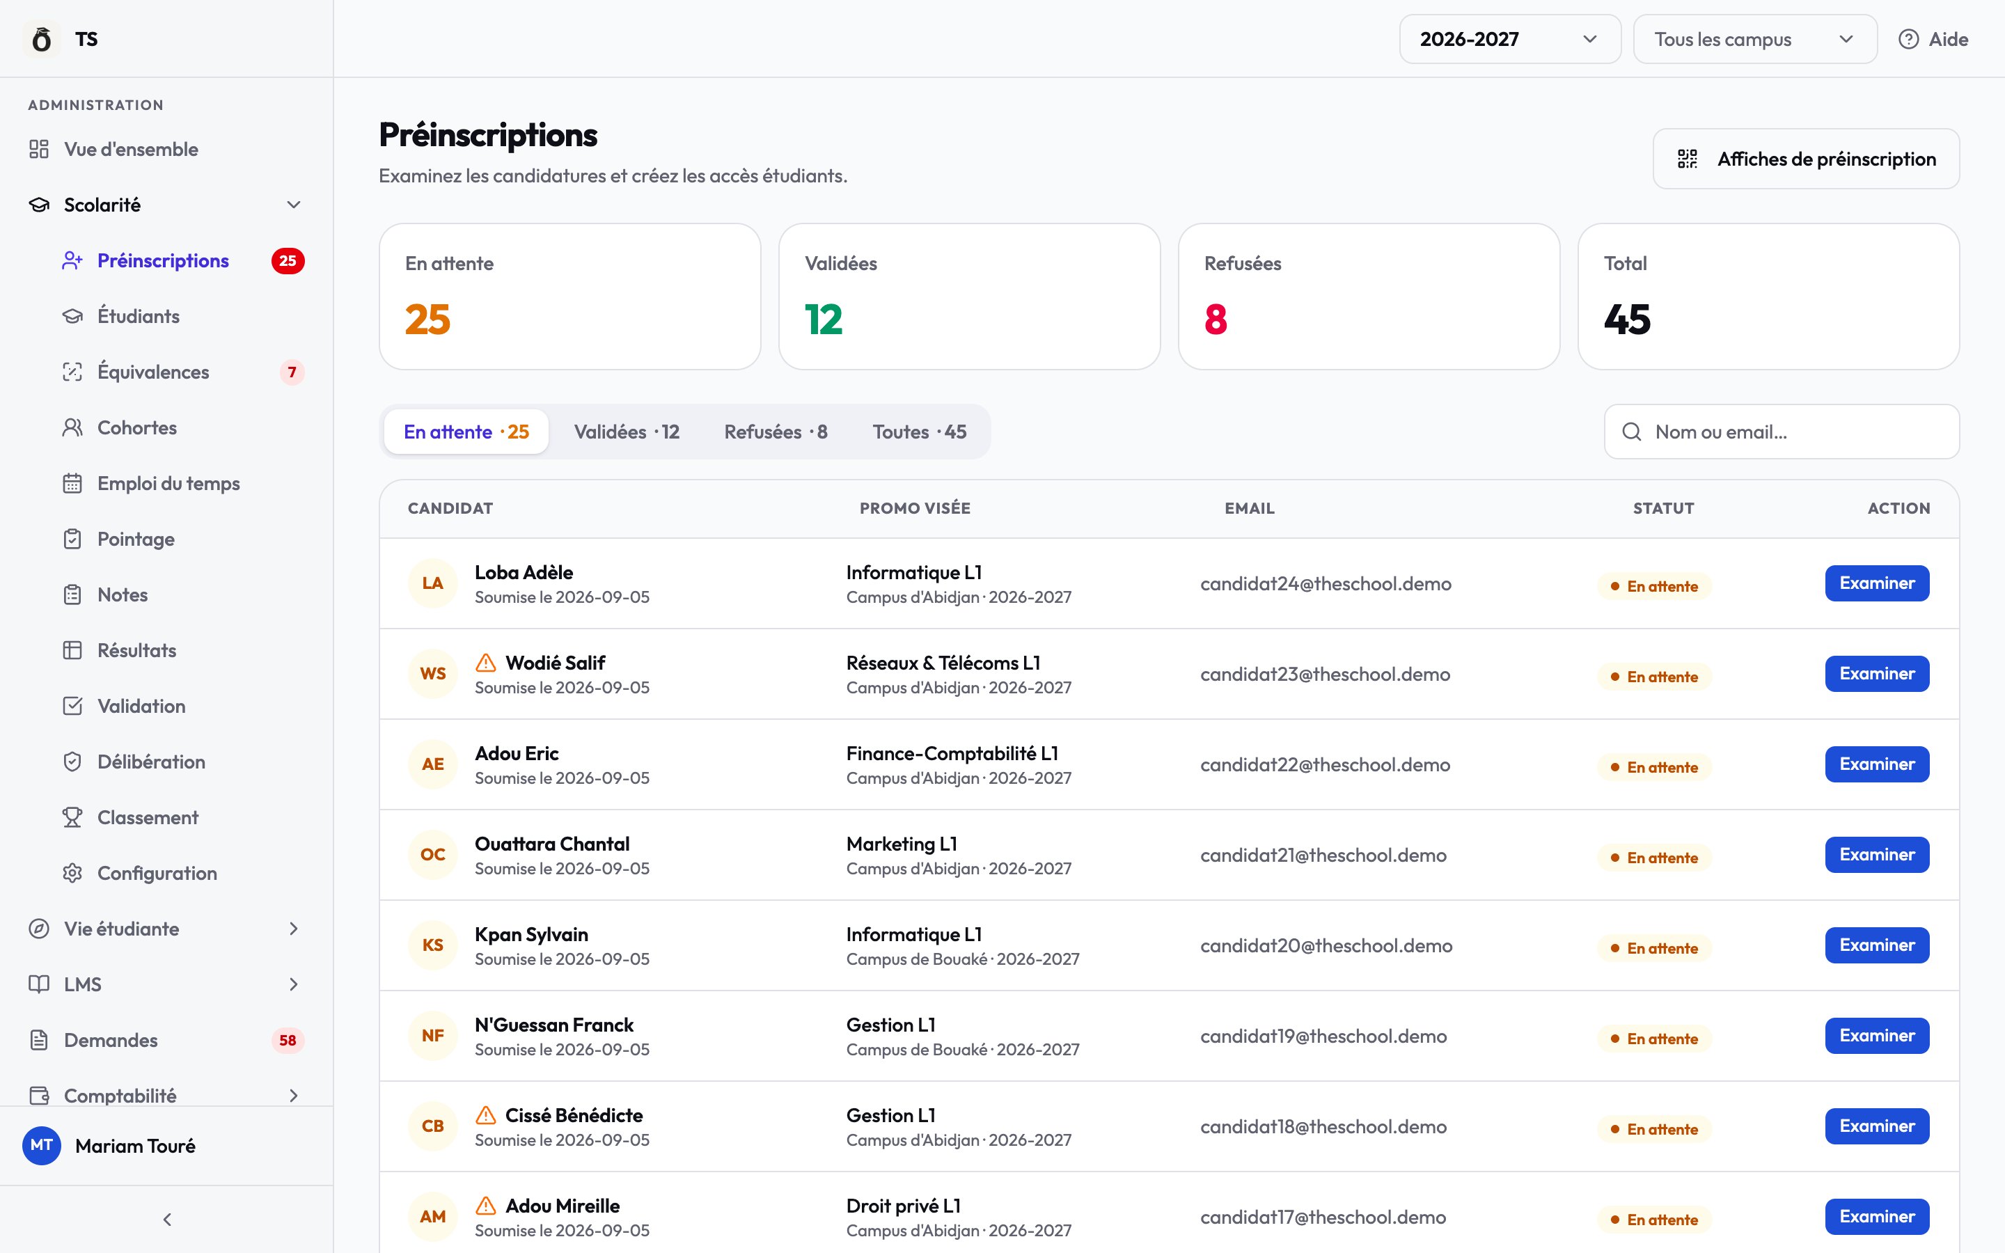Click the Emploi du temps calendar icon
2005x1253 pixels.
[x=73, y=483]
